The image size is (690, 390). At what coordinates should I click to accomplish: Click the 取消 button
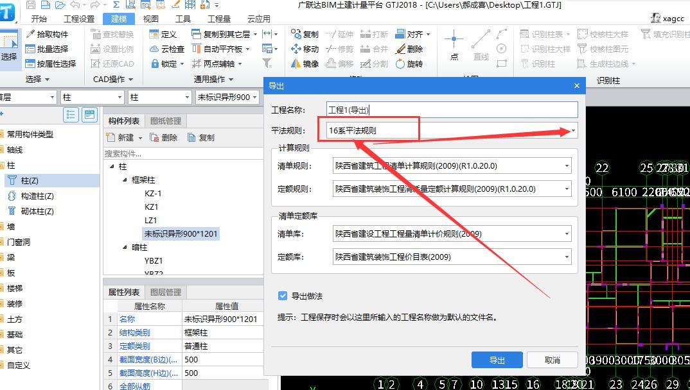tap(553, 360)
